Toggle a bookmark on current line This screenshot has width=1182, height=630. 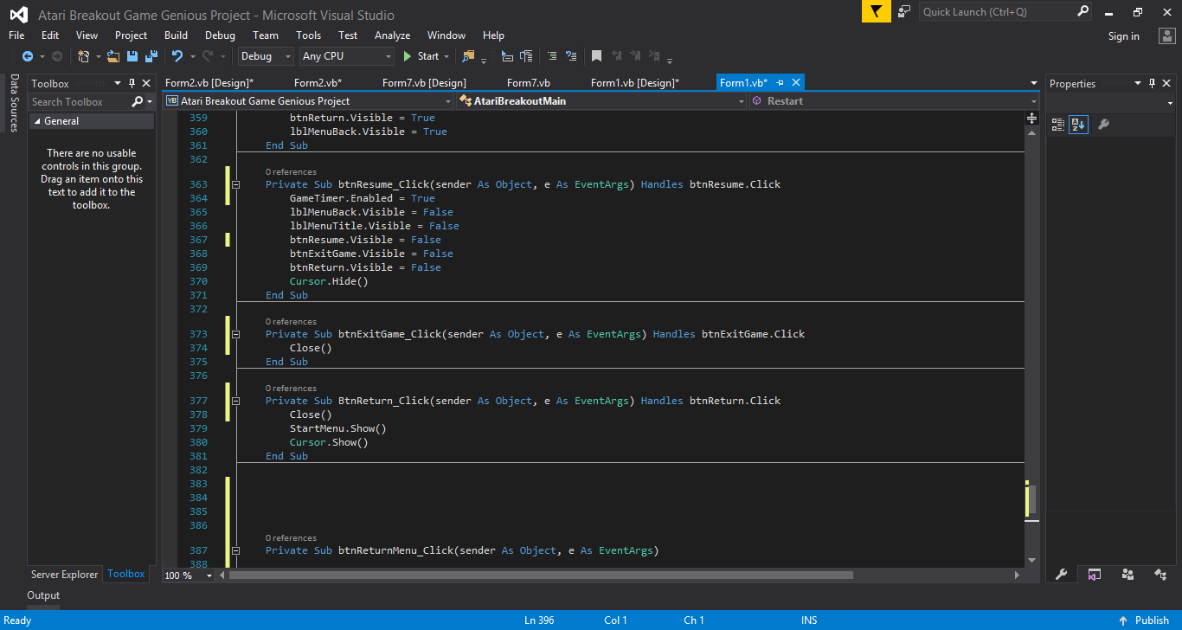[596, 56]
